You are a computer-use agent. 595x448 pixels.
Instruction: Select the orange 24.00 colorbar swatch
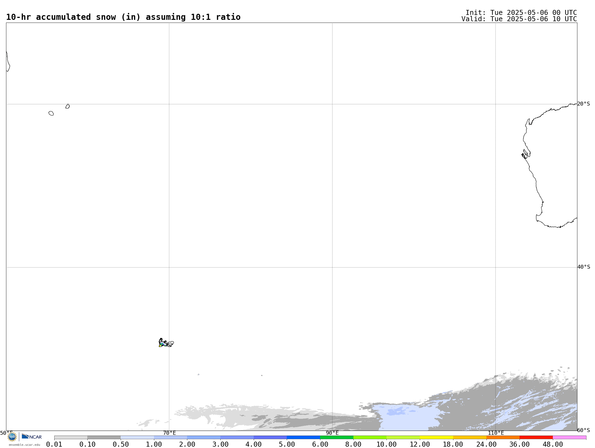[x=503, y=438]
